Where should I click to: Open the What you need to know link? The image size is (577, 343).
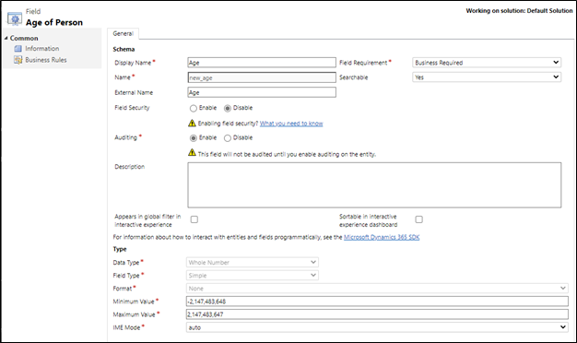pos(291,124)
